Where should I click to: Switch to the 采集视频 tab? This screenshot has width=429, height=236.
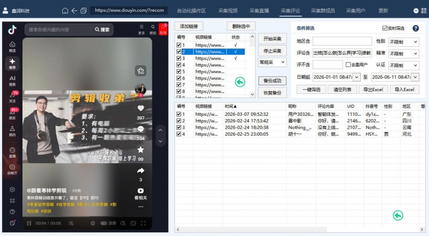[x=228, y=10]
